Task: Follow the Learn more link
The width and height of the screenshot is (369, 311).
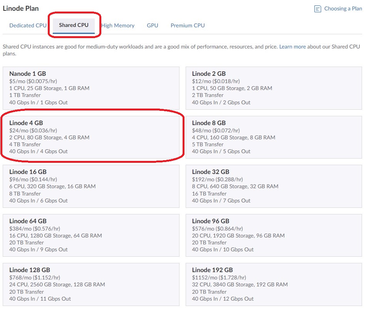Action: point(292,47)
